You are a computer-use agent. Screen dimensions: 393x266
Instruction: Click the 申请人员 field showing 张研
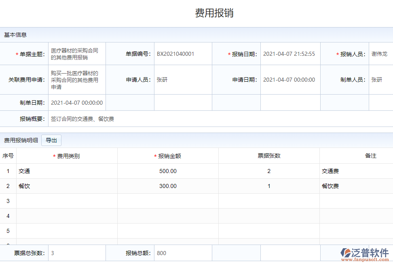[x=182, y=80]
